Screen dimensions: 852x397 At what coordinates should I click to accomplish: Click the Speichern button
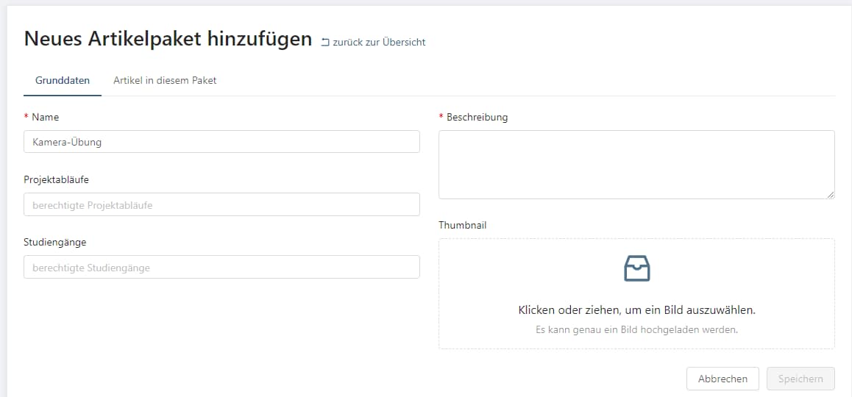pyautogui.click(x=800, y=379)
